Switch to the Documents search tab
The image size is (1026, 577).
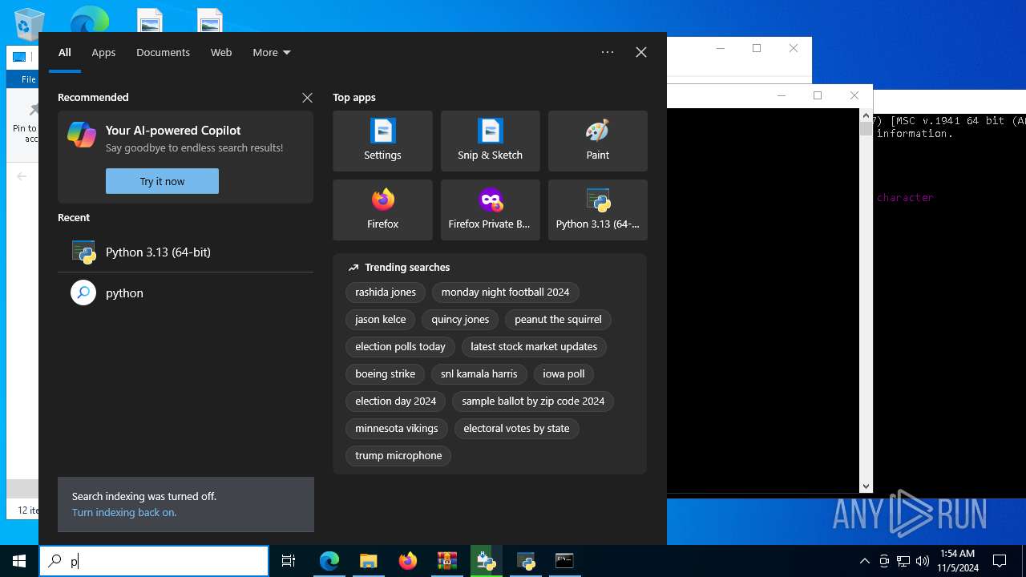[163, 52]
